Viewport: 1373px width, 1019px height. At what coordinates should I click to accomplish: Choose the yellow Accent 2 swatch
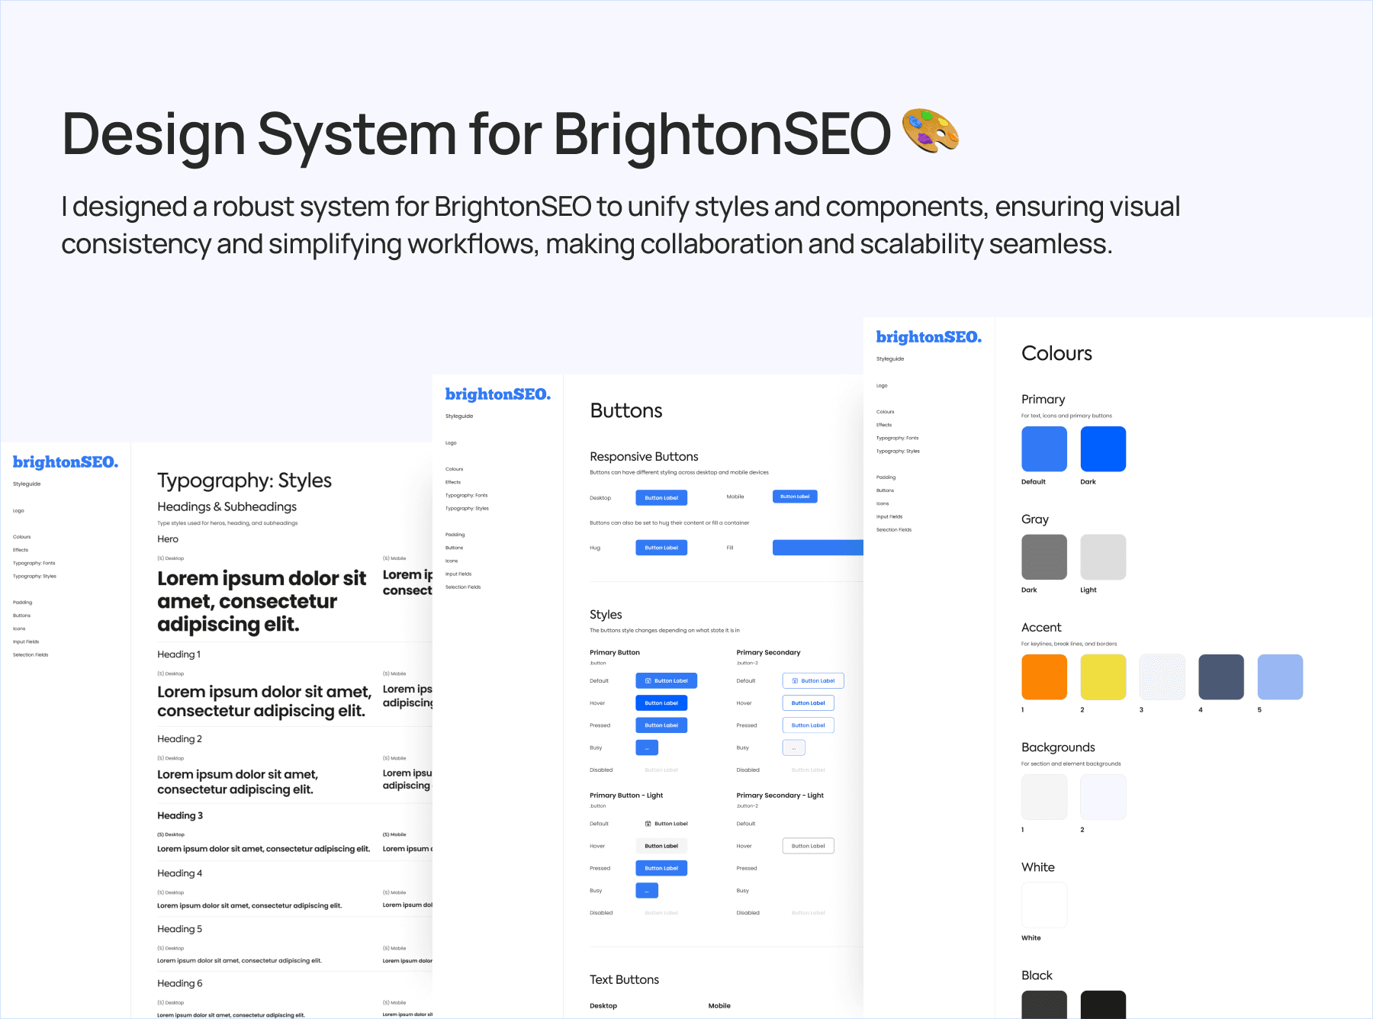(x=1103, y=677)
